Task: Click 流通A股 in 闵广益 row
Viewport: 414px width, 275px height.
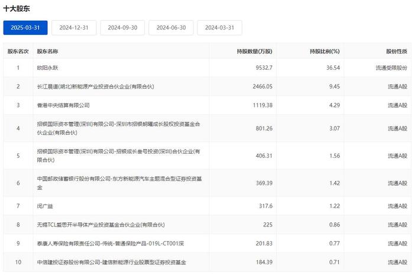Action: 397,206
